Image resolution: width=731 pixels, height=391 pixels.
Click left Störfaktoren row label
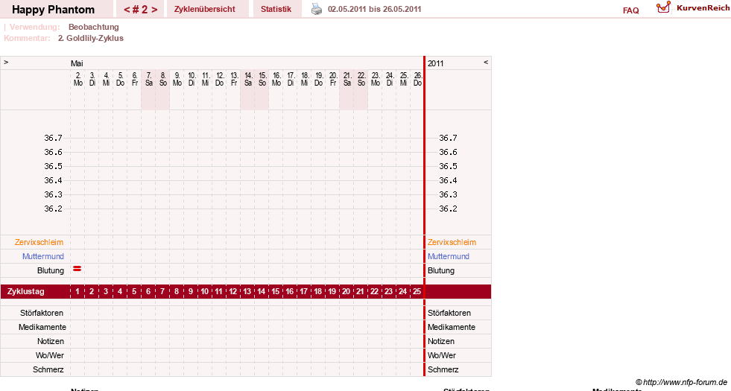42,314
